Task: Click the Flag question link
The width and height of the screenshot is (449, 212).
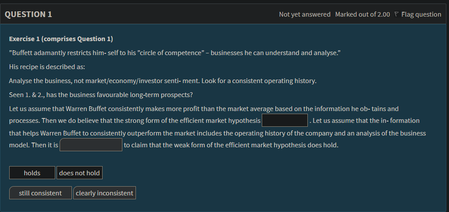Action: pyautogui.click(x=421, y=14)
